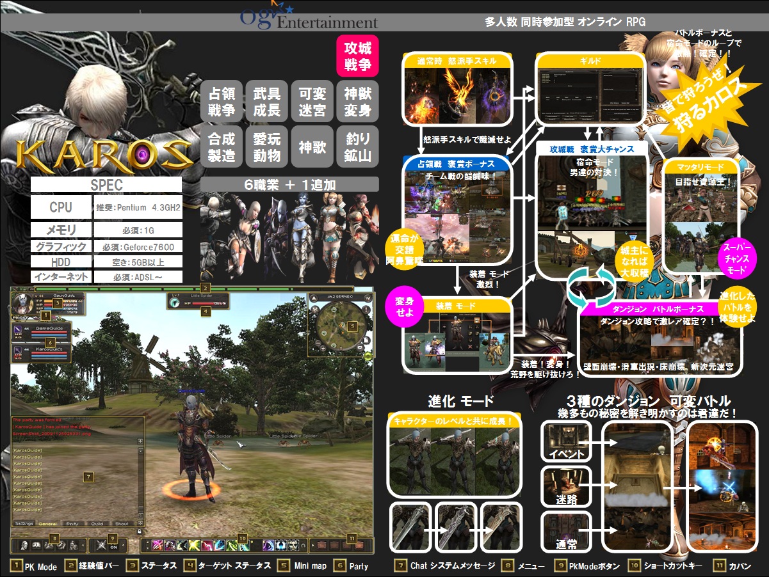This screenshot has height=577, width=769.
Task: Collapse the minimap with the up-arrow button
Action: [314, 297]
